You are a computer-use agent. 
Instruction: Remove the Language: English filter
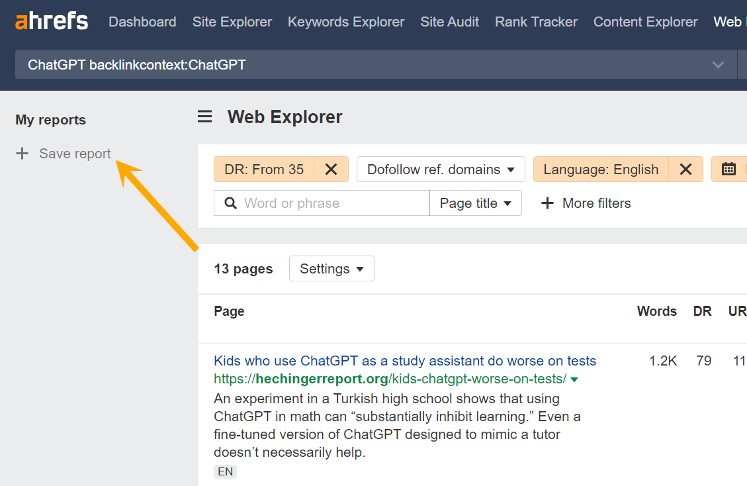click(x=685, y=169)
